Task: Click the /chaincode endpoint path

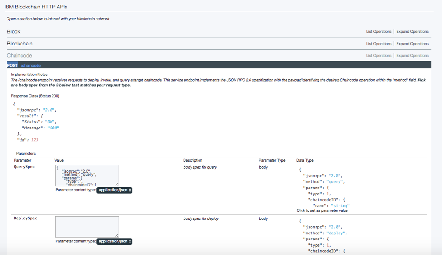Action: (30, 65)
